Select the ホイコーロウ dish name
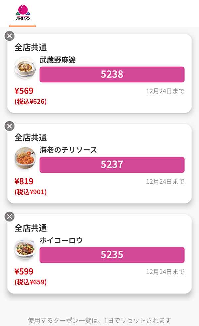199x326 pixels. [x=61, y=241]
